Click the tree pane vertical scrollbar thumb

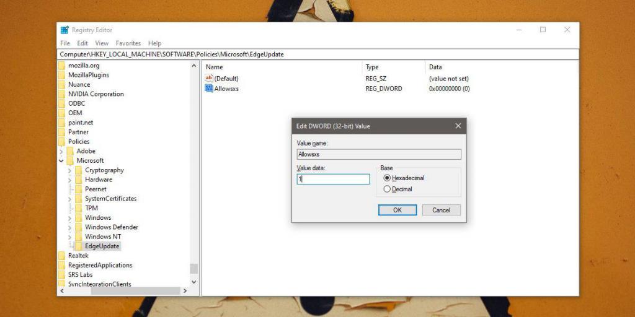194,269
